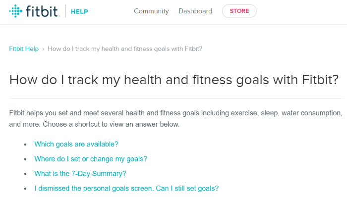Click the Fitbit dotted logo icon

coord(16,11)
